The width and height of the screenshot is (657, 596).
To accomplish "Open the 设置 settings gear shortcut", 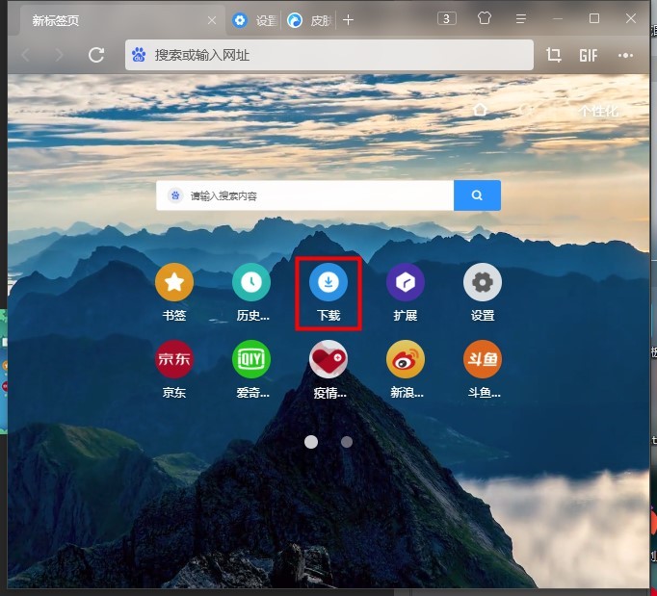I will pos(483,283).
